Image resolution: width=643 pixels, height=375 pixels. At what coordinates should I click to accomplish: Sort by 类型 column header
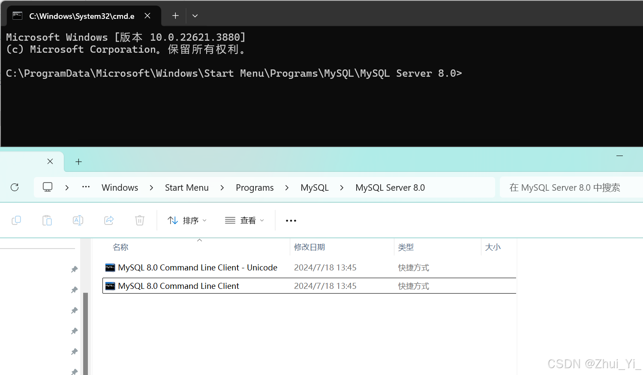pyautogui.click(x=406, y=247)
